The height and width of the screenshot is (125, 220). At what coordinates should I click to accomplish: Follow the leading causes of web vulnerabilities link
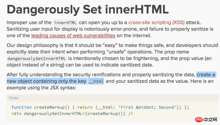tap(73, 35)
